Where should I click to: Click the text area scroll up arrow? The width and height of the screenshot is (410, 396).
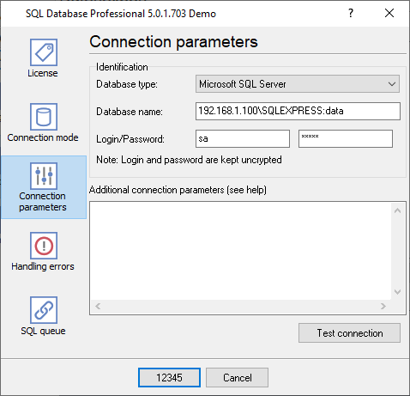click(x=397, y=210)
